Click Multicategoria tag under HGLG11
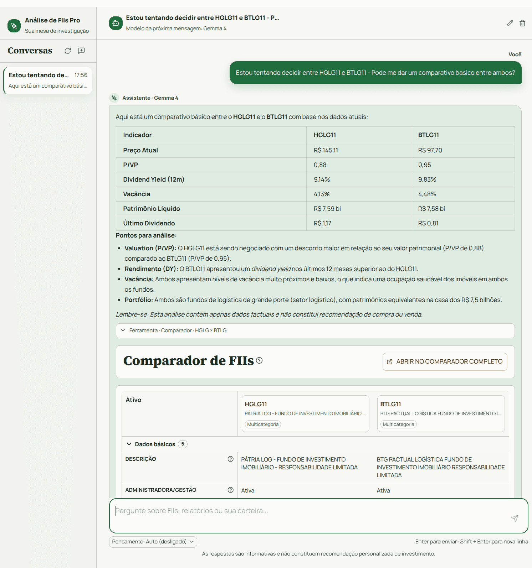Screen dimensions: 532x568 coord(263,424)
